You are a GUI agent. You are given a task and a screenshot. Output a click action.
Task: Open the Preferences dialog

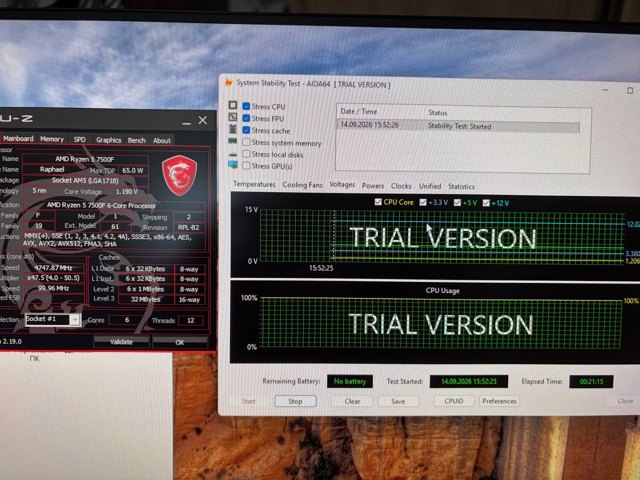tap(499, 401)
